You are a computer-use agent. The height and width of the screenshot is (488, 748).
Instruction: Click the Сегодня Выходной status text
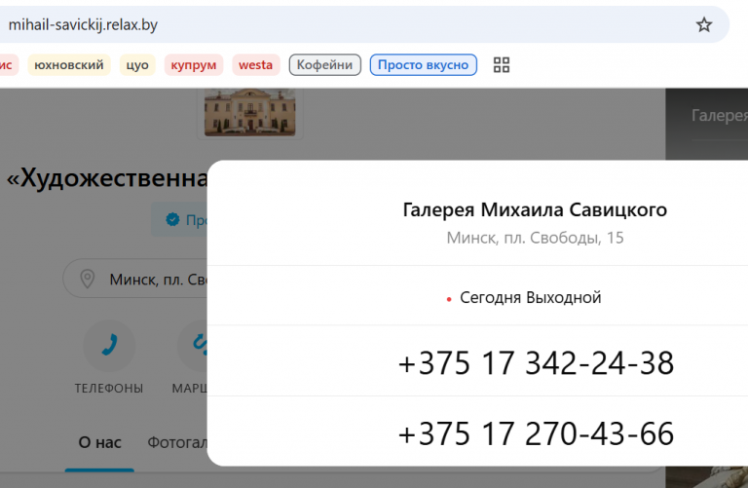[x=530, y=298]
